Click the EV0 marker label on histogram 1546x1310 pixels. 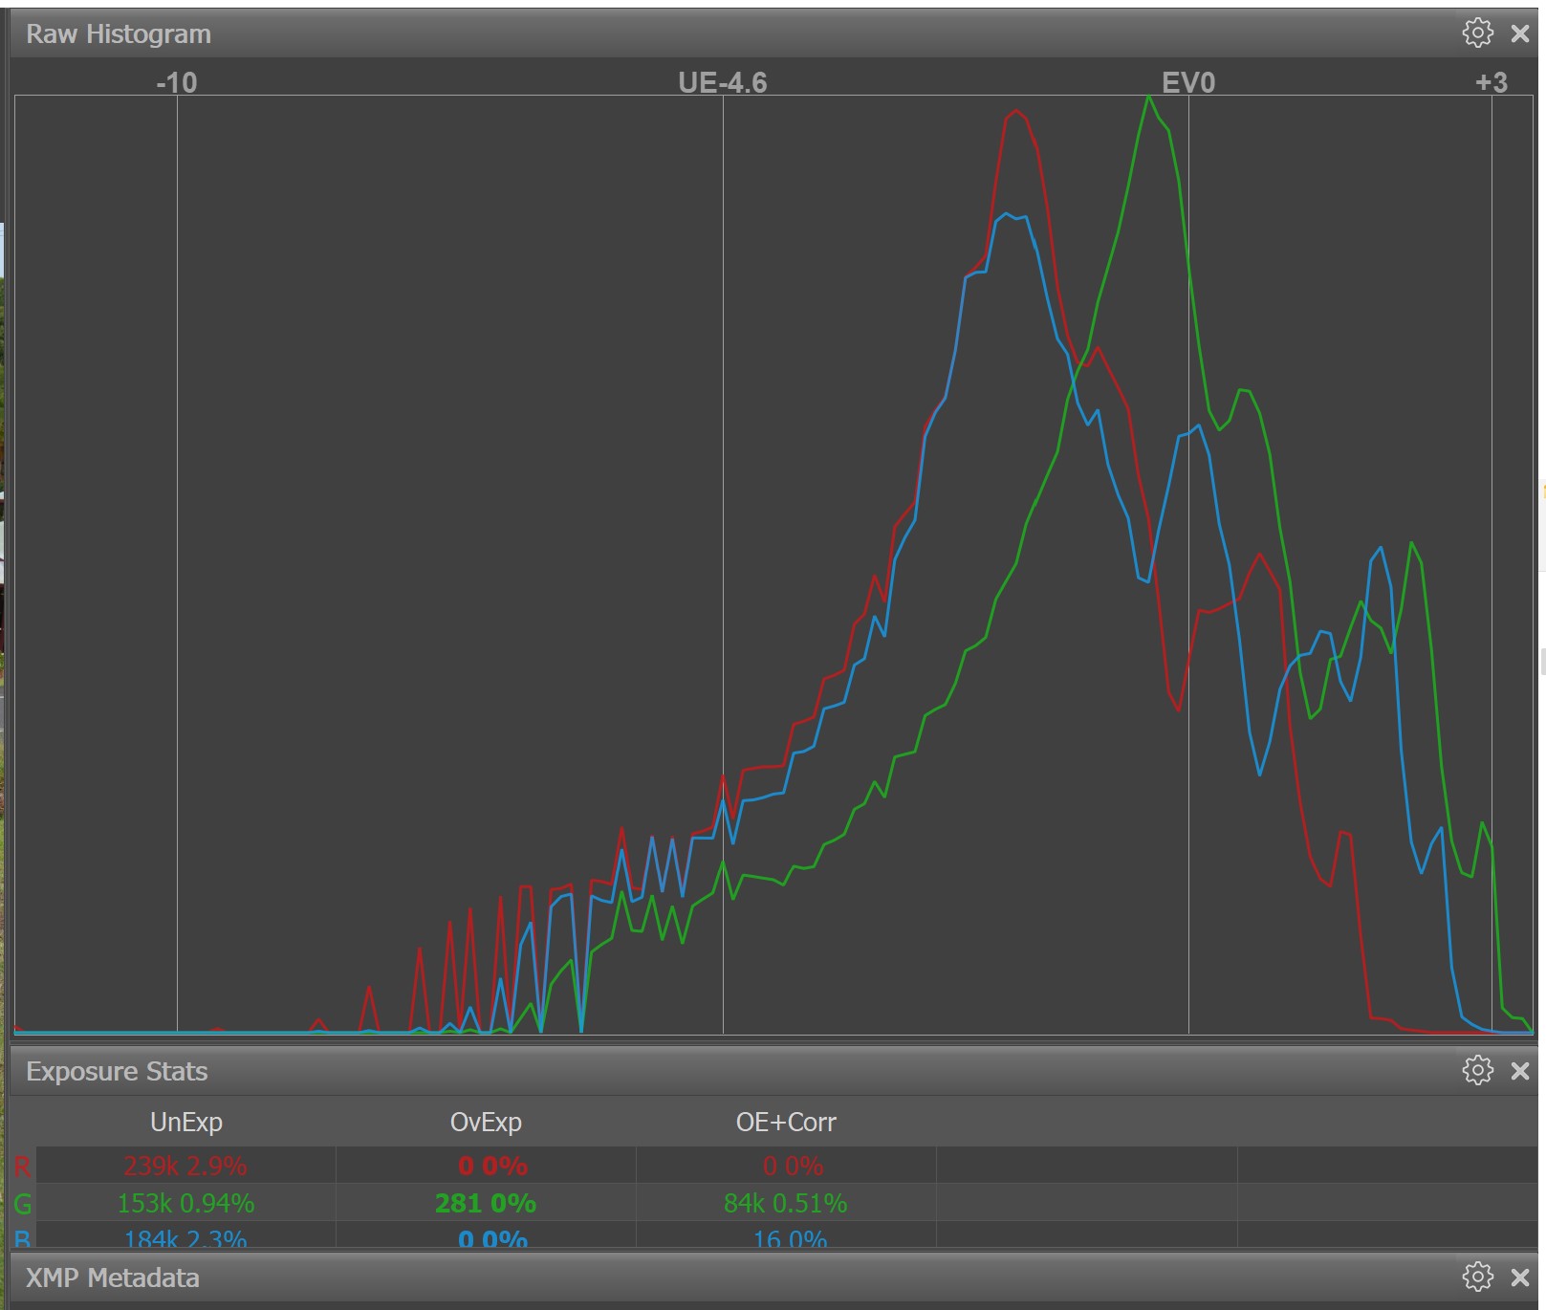coord(1187,83)
